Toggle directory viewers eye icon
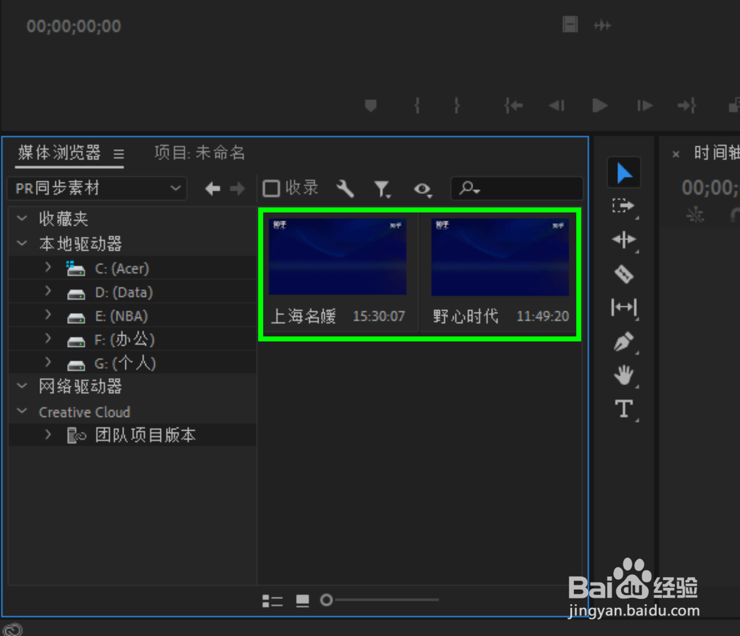The height and width of the screenshot is (636, 740). click(x=423, y=189)
